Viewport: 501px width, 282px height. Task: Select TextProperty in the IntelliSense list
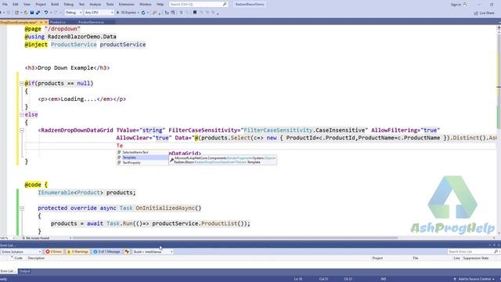[142, 162]
